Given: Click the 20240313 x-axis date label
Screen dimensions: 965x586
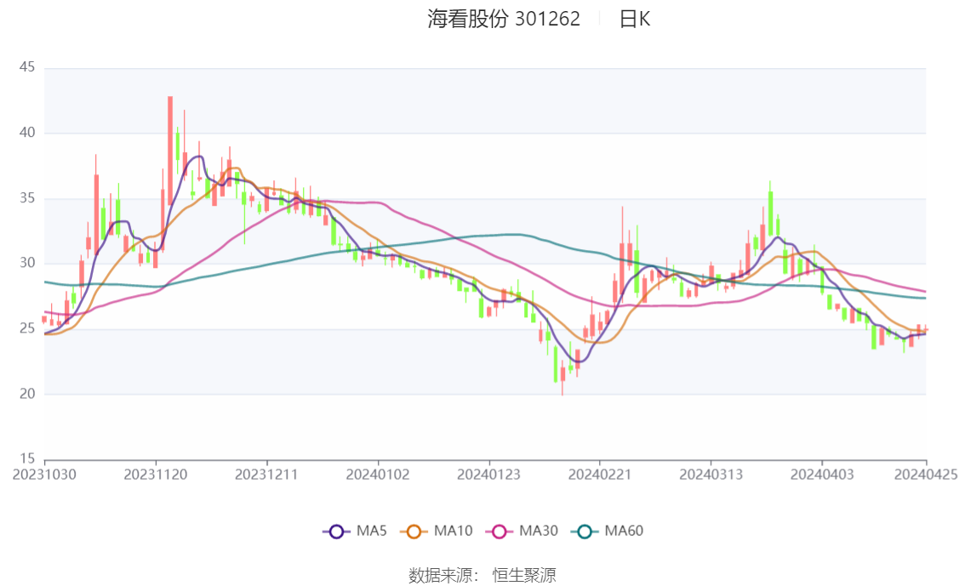Looking at the screenshot, I should tap(711, 475).
